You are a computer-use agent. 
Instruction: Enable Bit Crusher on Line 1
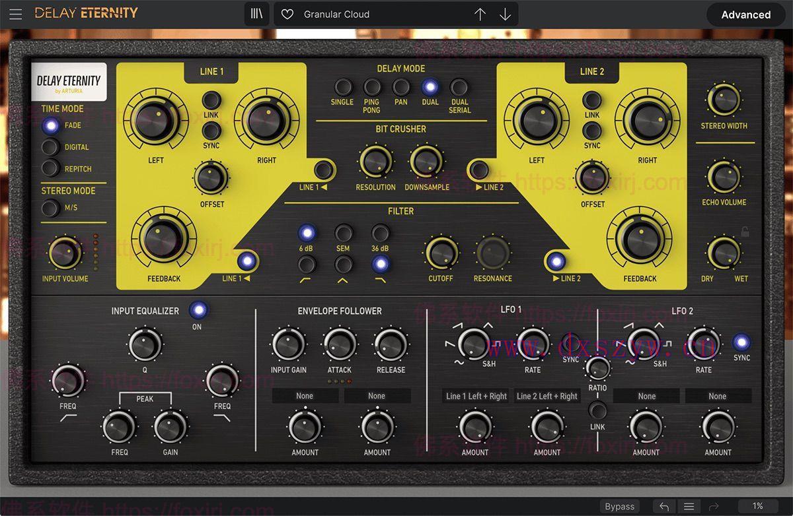pyautogui.click(x=323, y=170)
